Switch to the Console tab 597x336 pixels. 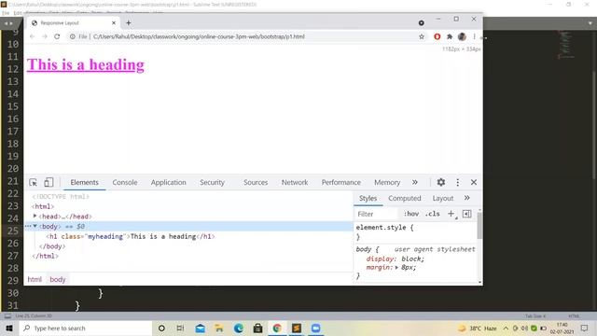click(125, 183)
